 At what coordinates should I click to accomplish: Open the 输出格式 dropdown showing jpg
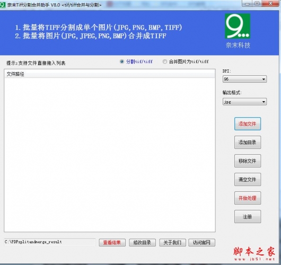(244, 102)
